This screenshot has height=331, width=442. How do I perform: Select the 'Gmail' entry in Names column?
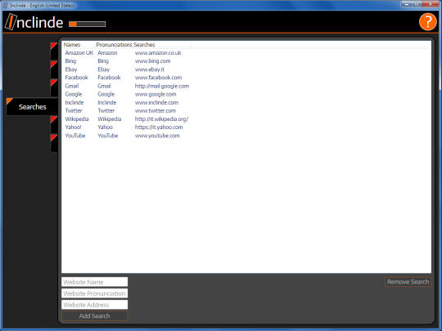[x=72, y=86]
